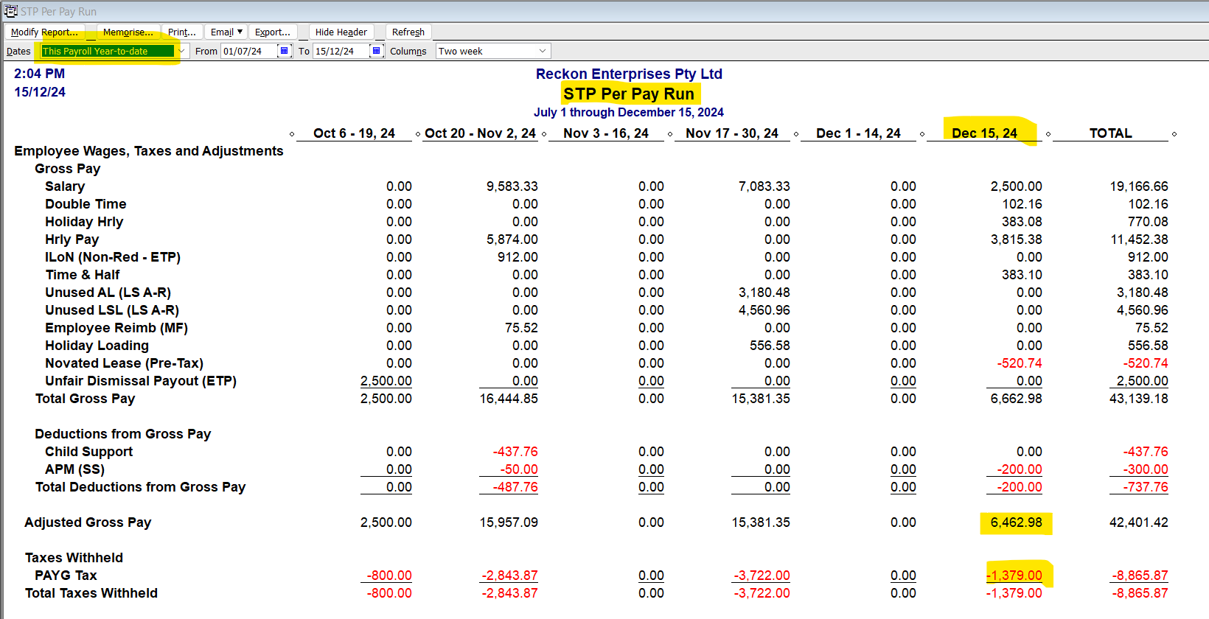Click the Salary amount 7,083.33
This screenshot has width=1209, height=619.
click(x=764, y=186)
